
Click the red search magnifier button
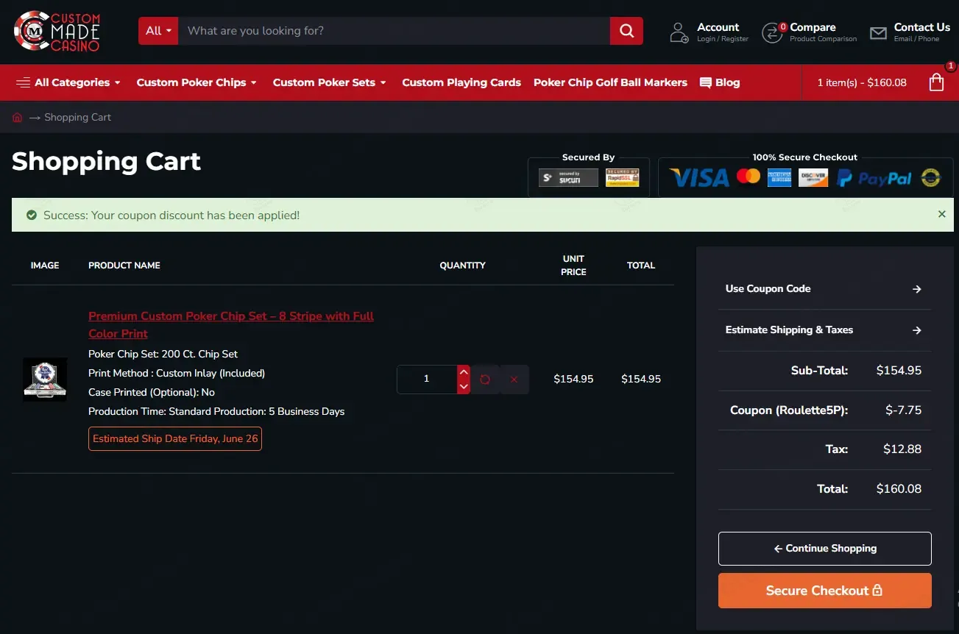coord(626,31)
